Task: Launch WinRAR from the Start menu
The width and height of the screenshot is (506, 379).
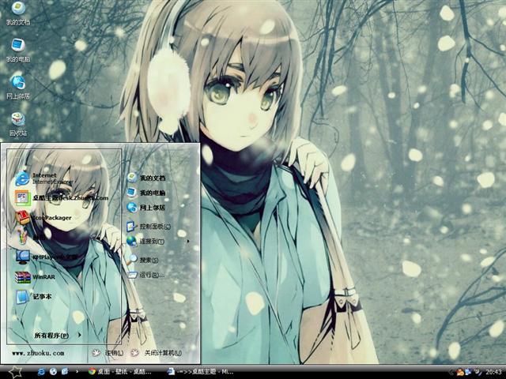Action: coord(35,277)
